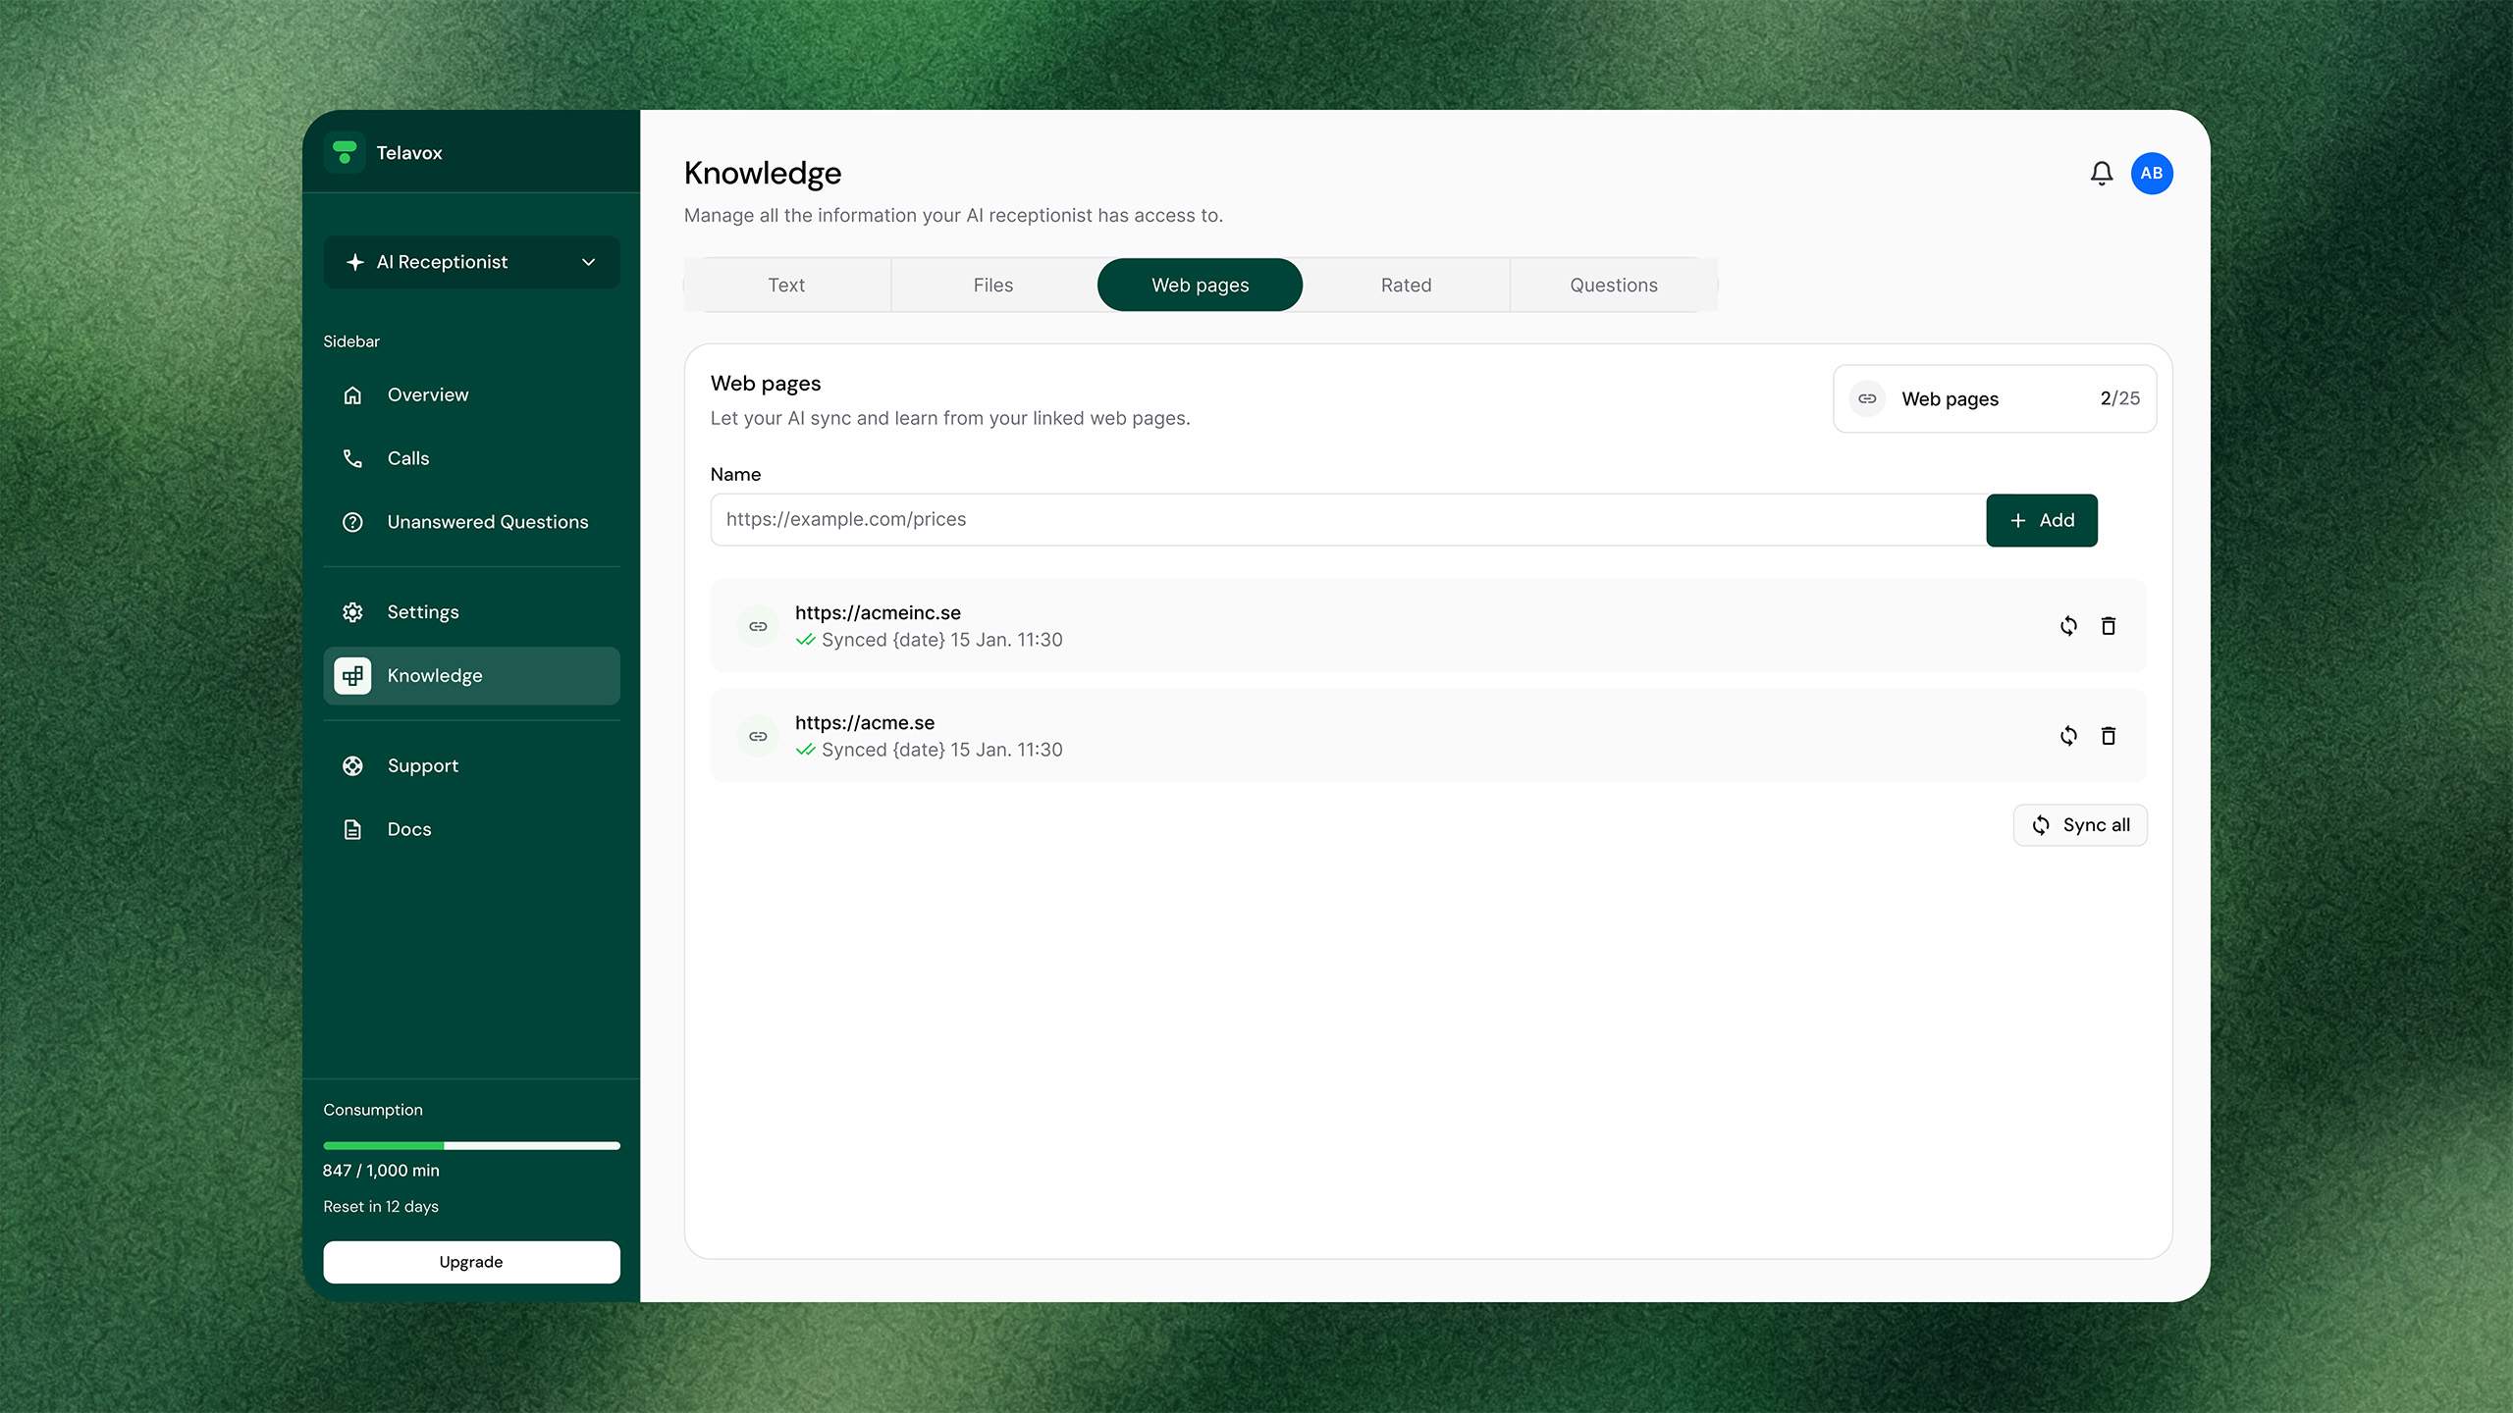
Task: Open Settings from the sidebar
Action: [422, 612]
